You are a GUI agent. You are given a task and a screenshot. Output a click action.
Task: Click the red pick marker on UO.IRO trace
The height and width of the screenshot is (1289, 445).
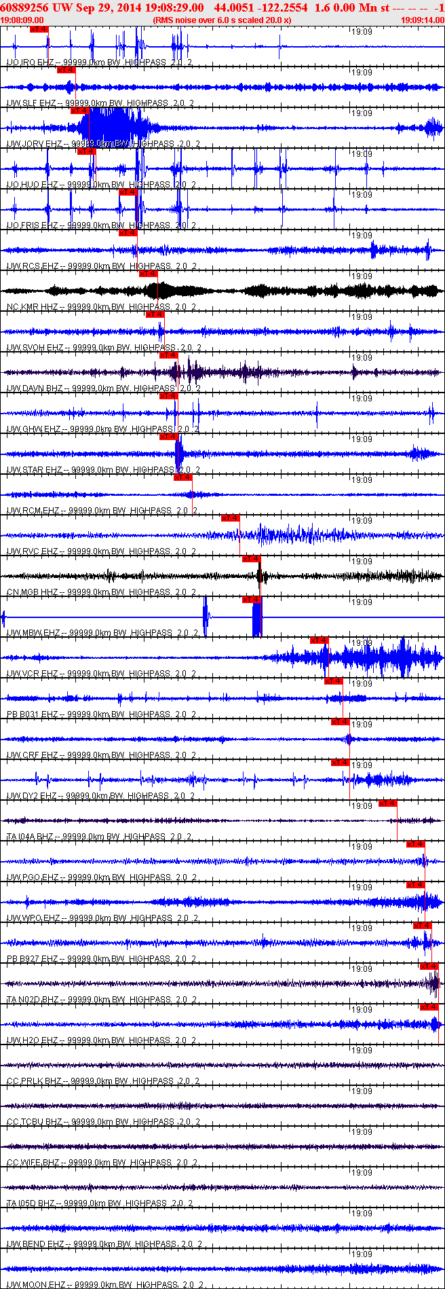point(39,29)
